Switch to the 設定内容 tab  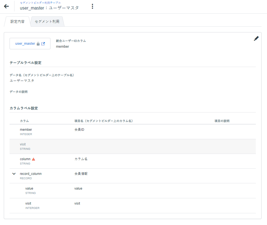click(x=17, y=22)
